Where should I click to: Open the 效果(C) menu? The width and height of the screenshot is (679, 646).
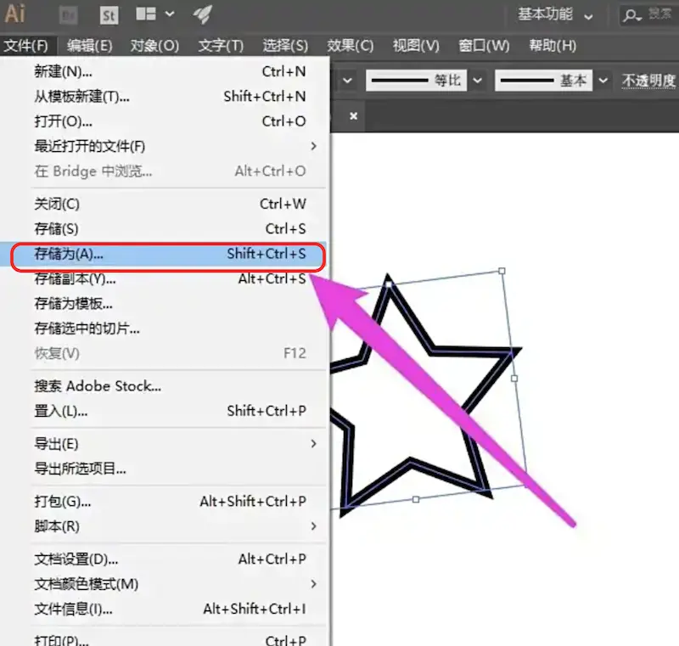[350, 46]
